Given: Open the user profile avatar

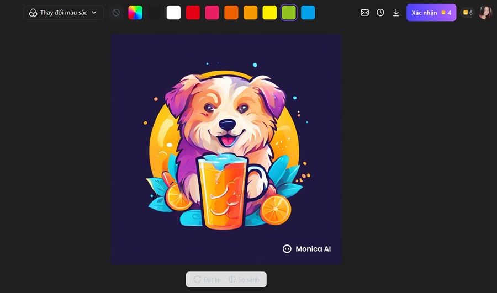Looking at the screenshot, I should pyautogui.click(x=485, y=13).
